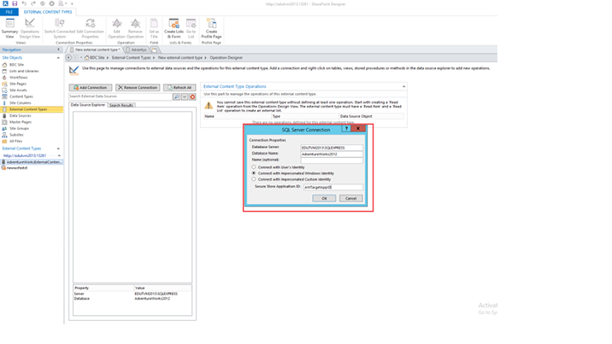Open Site Assets in navigation pane
The height and width of the screenshot is (344, 612).
[x=18, y=90]
